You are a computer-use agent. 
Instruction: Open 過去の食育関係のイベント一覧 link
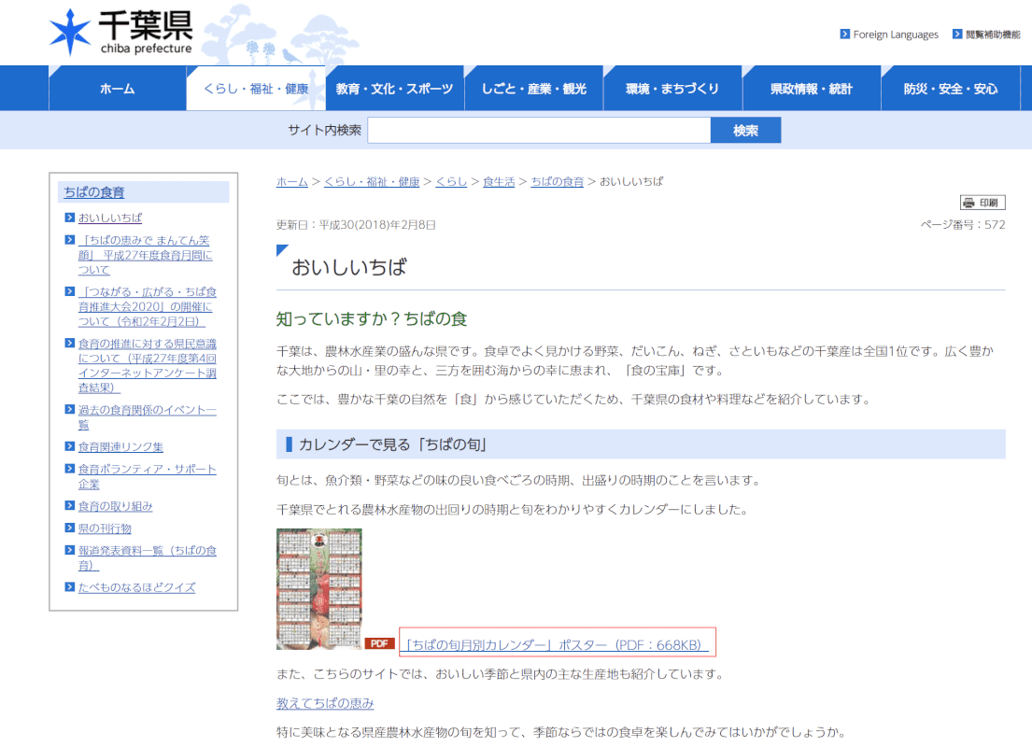pyautogui.click(x=148, y=416)
